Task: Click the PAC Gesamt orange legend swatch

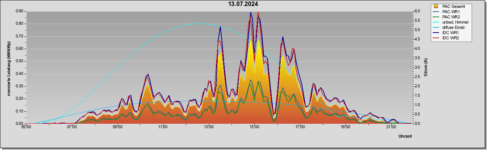Action: [436, 6]
